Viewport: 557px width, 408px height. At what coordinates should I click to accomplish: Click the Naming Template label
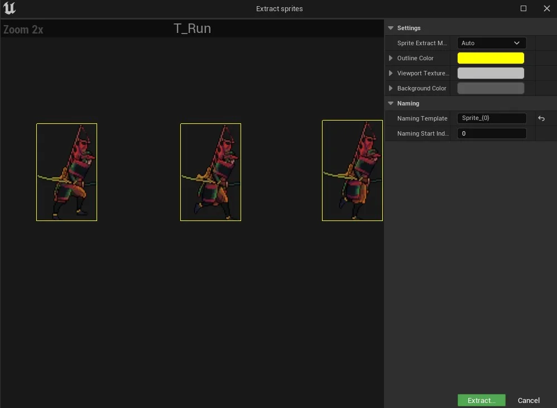click(422, 118)
